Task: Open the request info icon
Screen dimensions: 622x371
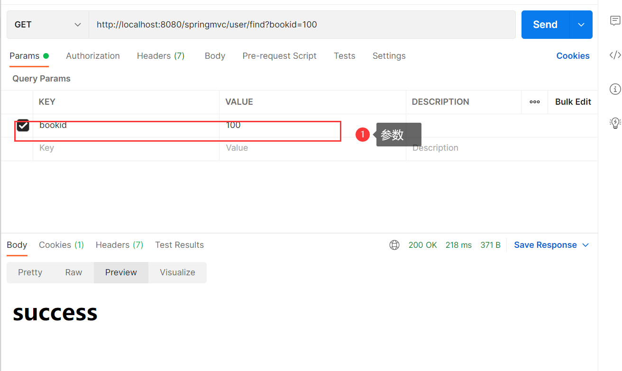Action: [x=615, y=89]
